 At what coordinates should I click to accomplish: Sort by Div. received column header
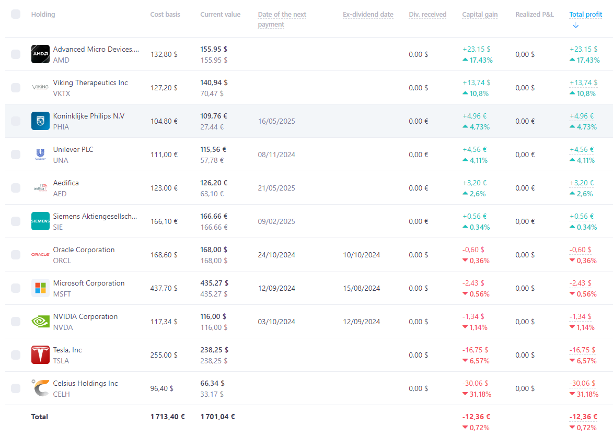click(x=427, y=15)
